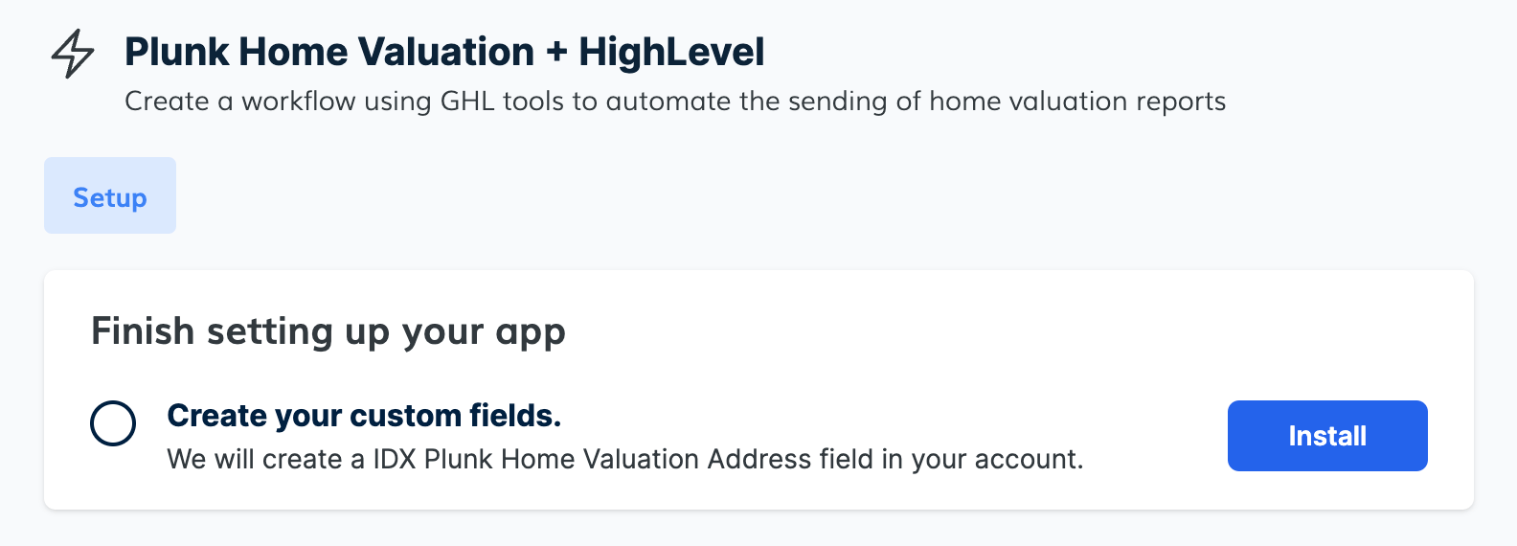Click the plus sign in the page title

pos(556,54)
